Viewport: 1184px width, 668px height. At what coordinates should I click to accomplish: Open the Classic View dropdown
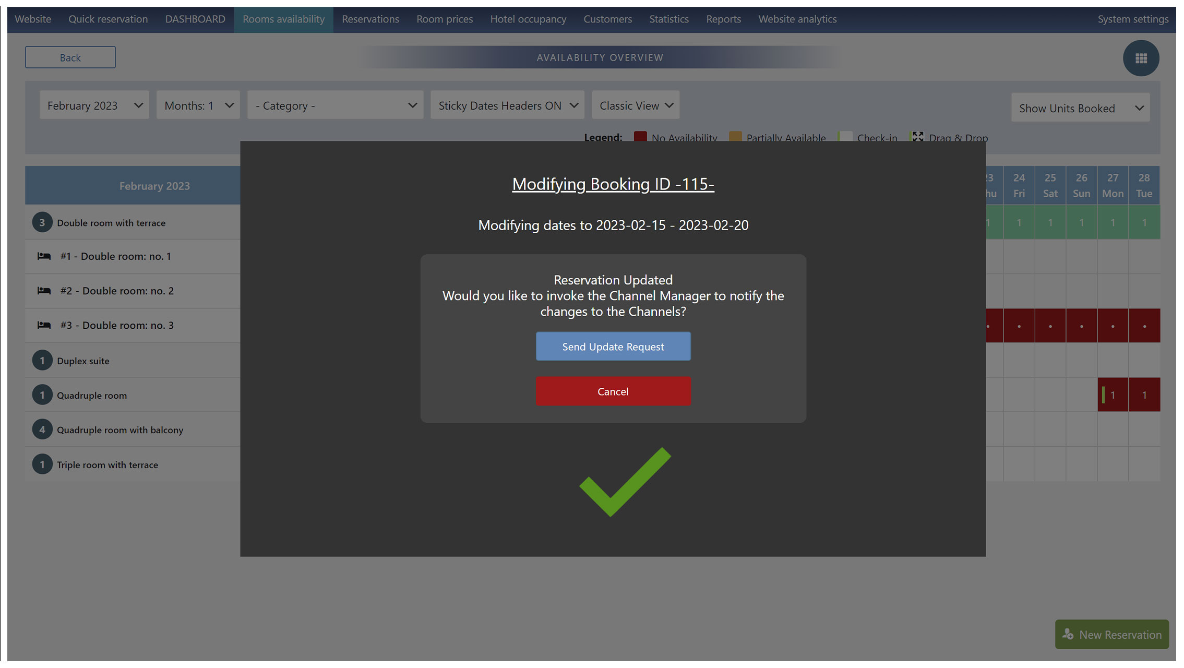click(636, 105)
